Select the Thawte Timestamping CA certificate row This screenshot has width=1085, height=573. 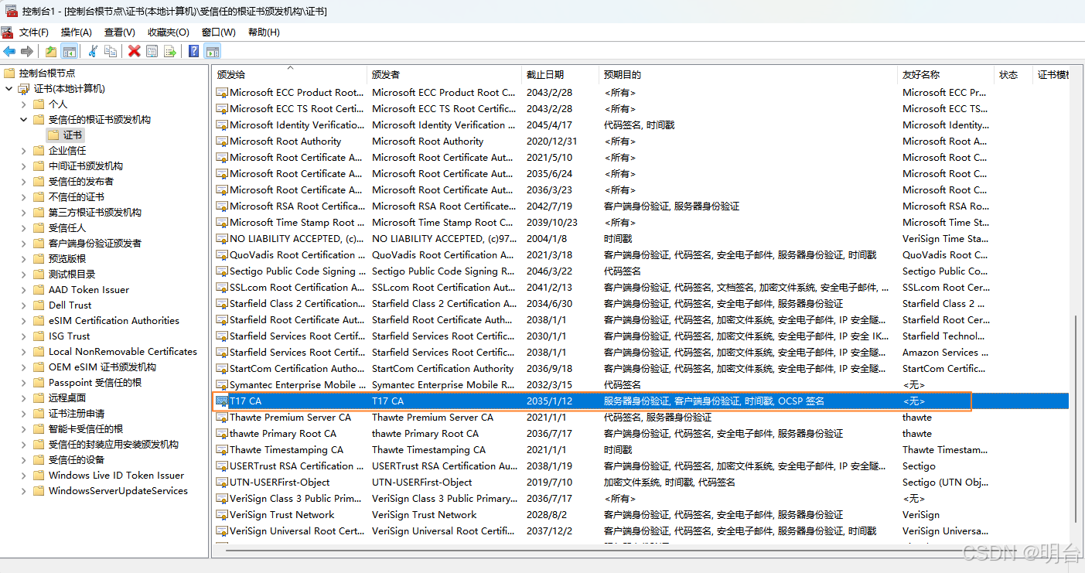pos(641,450)
